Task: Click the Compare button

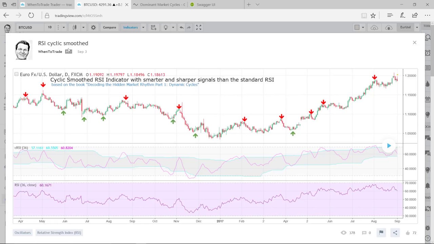Action: (x=110, y=27)
